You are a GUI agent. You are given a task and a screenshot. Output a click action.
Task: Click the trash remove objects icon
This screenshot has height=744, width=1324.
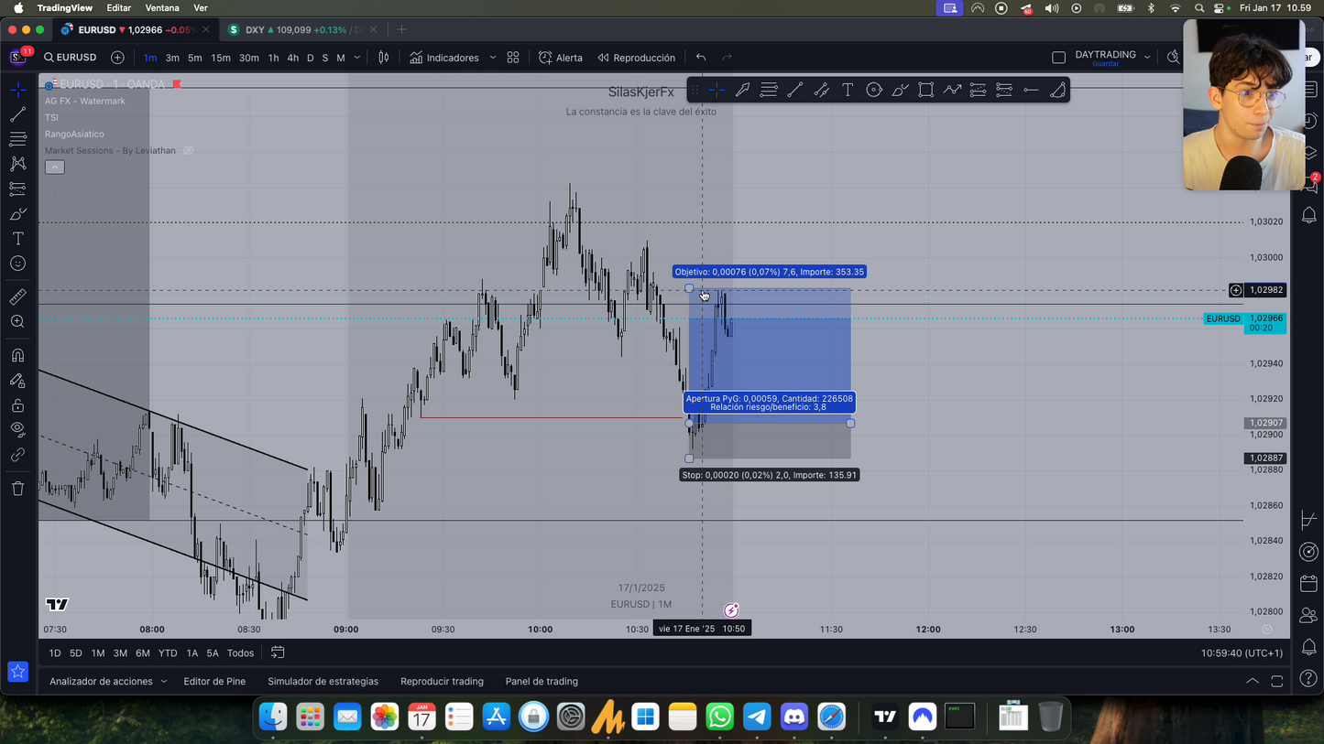[x=18, y=488]
